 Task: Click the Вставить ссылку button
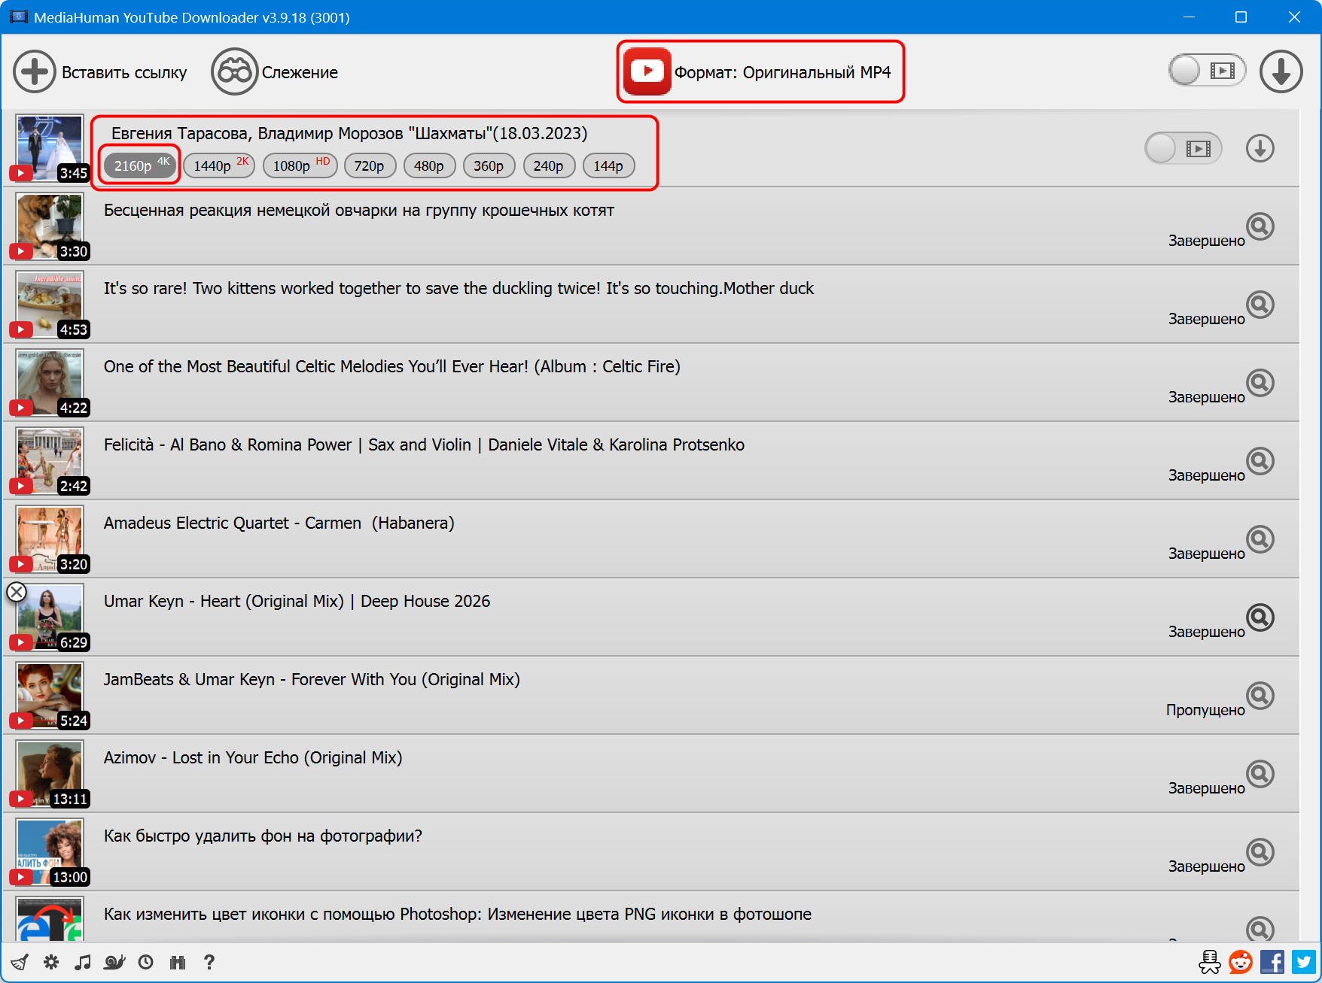tap(100, 72)
